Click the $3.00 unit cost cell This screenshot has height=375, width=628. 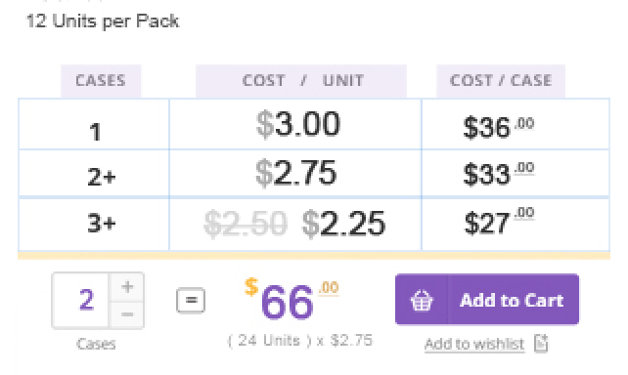pyautogui.click(x=298, y=124)
